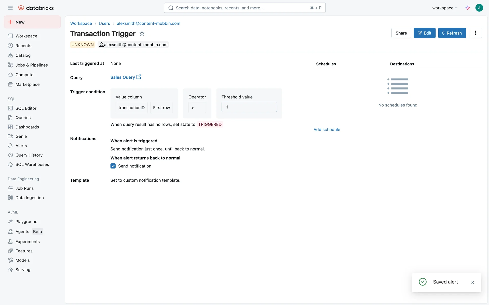Expand the workspace switcher dropdown

(x=445, y=8)
